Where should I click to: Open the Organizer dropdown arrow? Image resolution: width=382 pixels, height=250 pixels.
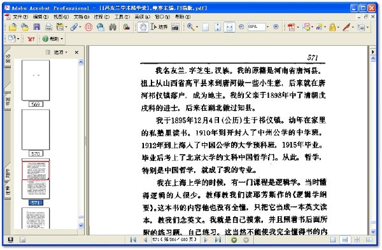click(66, 27)
